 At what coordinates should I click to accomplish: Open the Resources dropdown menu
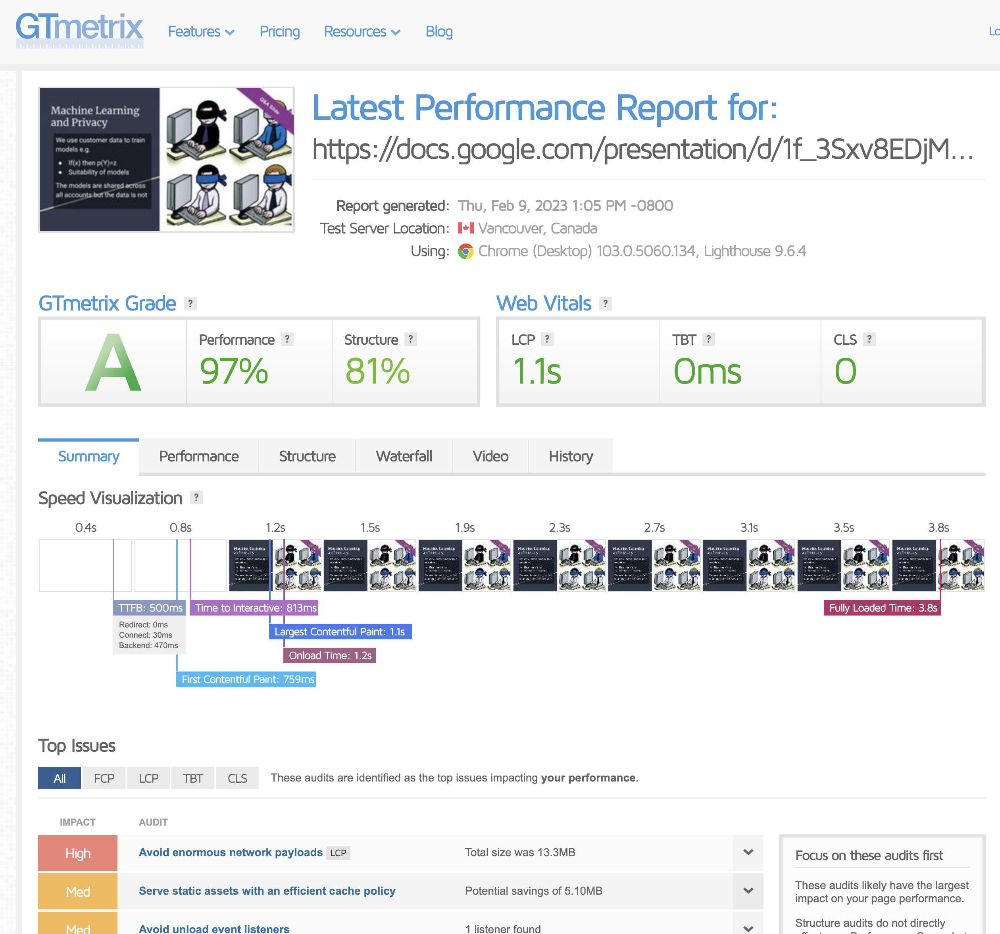(362, 32)
